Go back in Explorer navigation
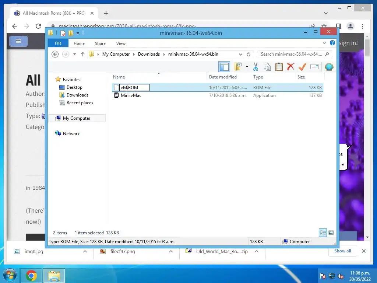Image resolution: width=377 pixels, height=283 pixels. (55, 54)
